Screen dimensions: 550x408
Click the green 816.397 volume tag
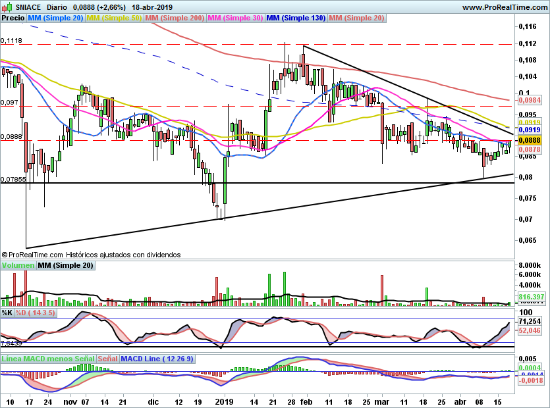pos(530,297)
